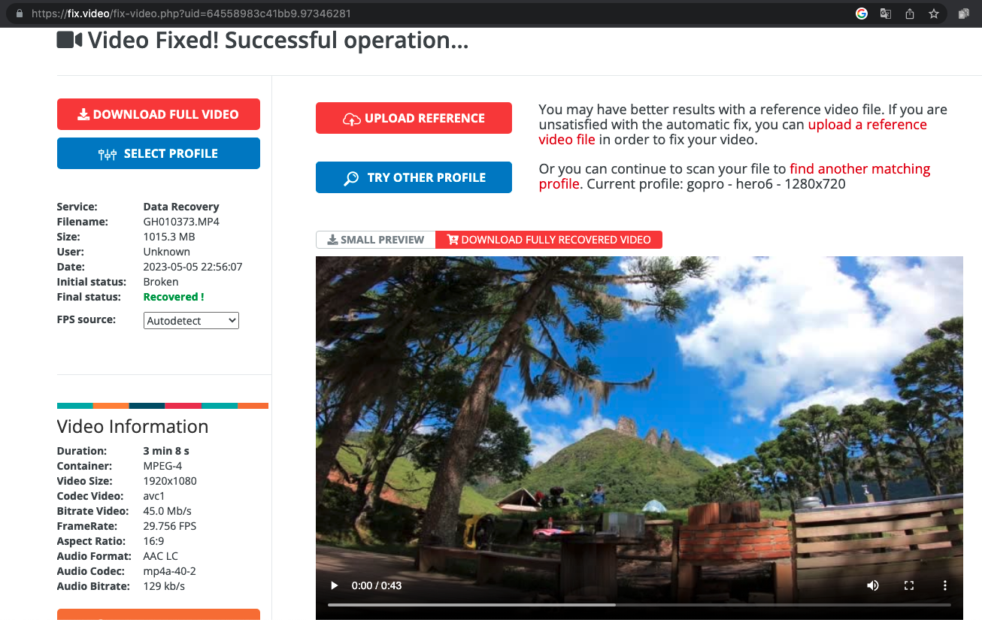
Task: Click the translate page icon
Action: point(886,14)
